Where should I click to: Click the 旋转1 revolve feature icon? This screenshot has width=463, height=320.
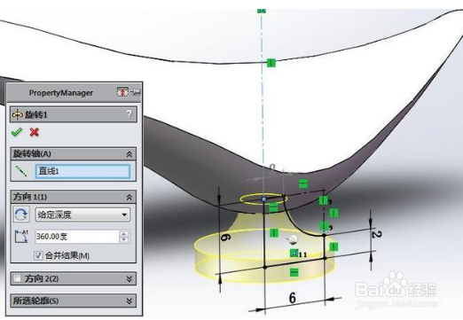point(18,114)
